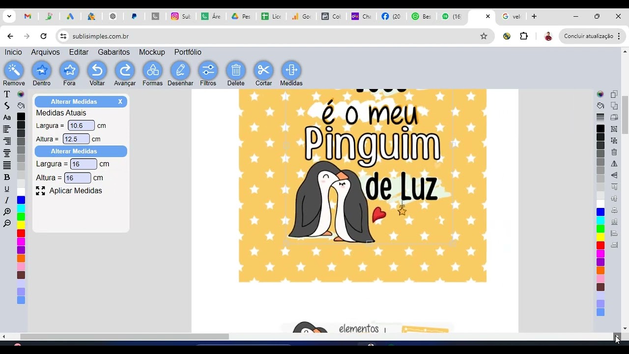Click the Concluir atualização button
The height and width of the screenshot is (354, 629).
[588, 36]
